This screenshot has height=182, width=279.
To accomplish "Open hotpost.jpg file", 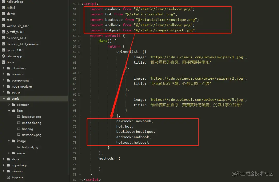I will 30,147.
